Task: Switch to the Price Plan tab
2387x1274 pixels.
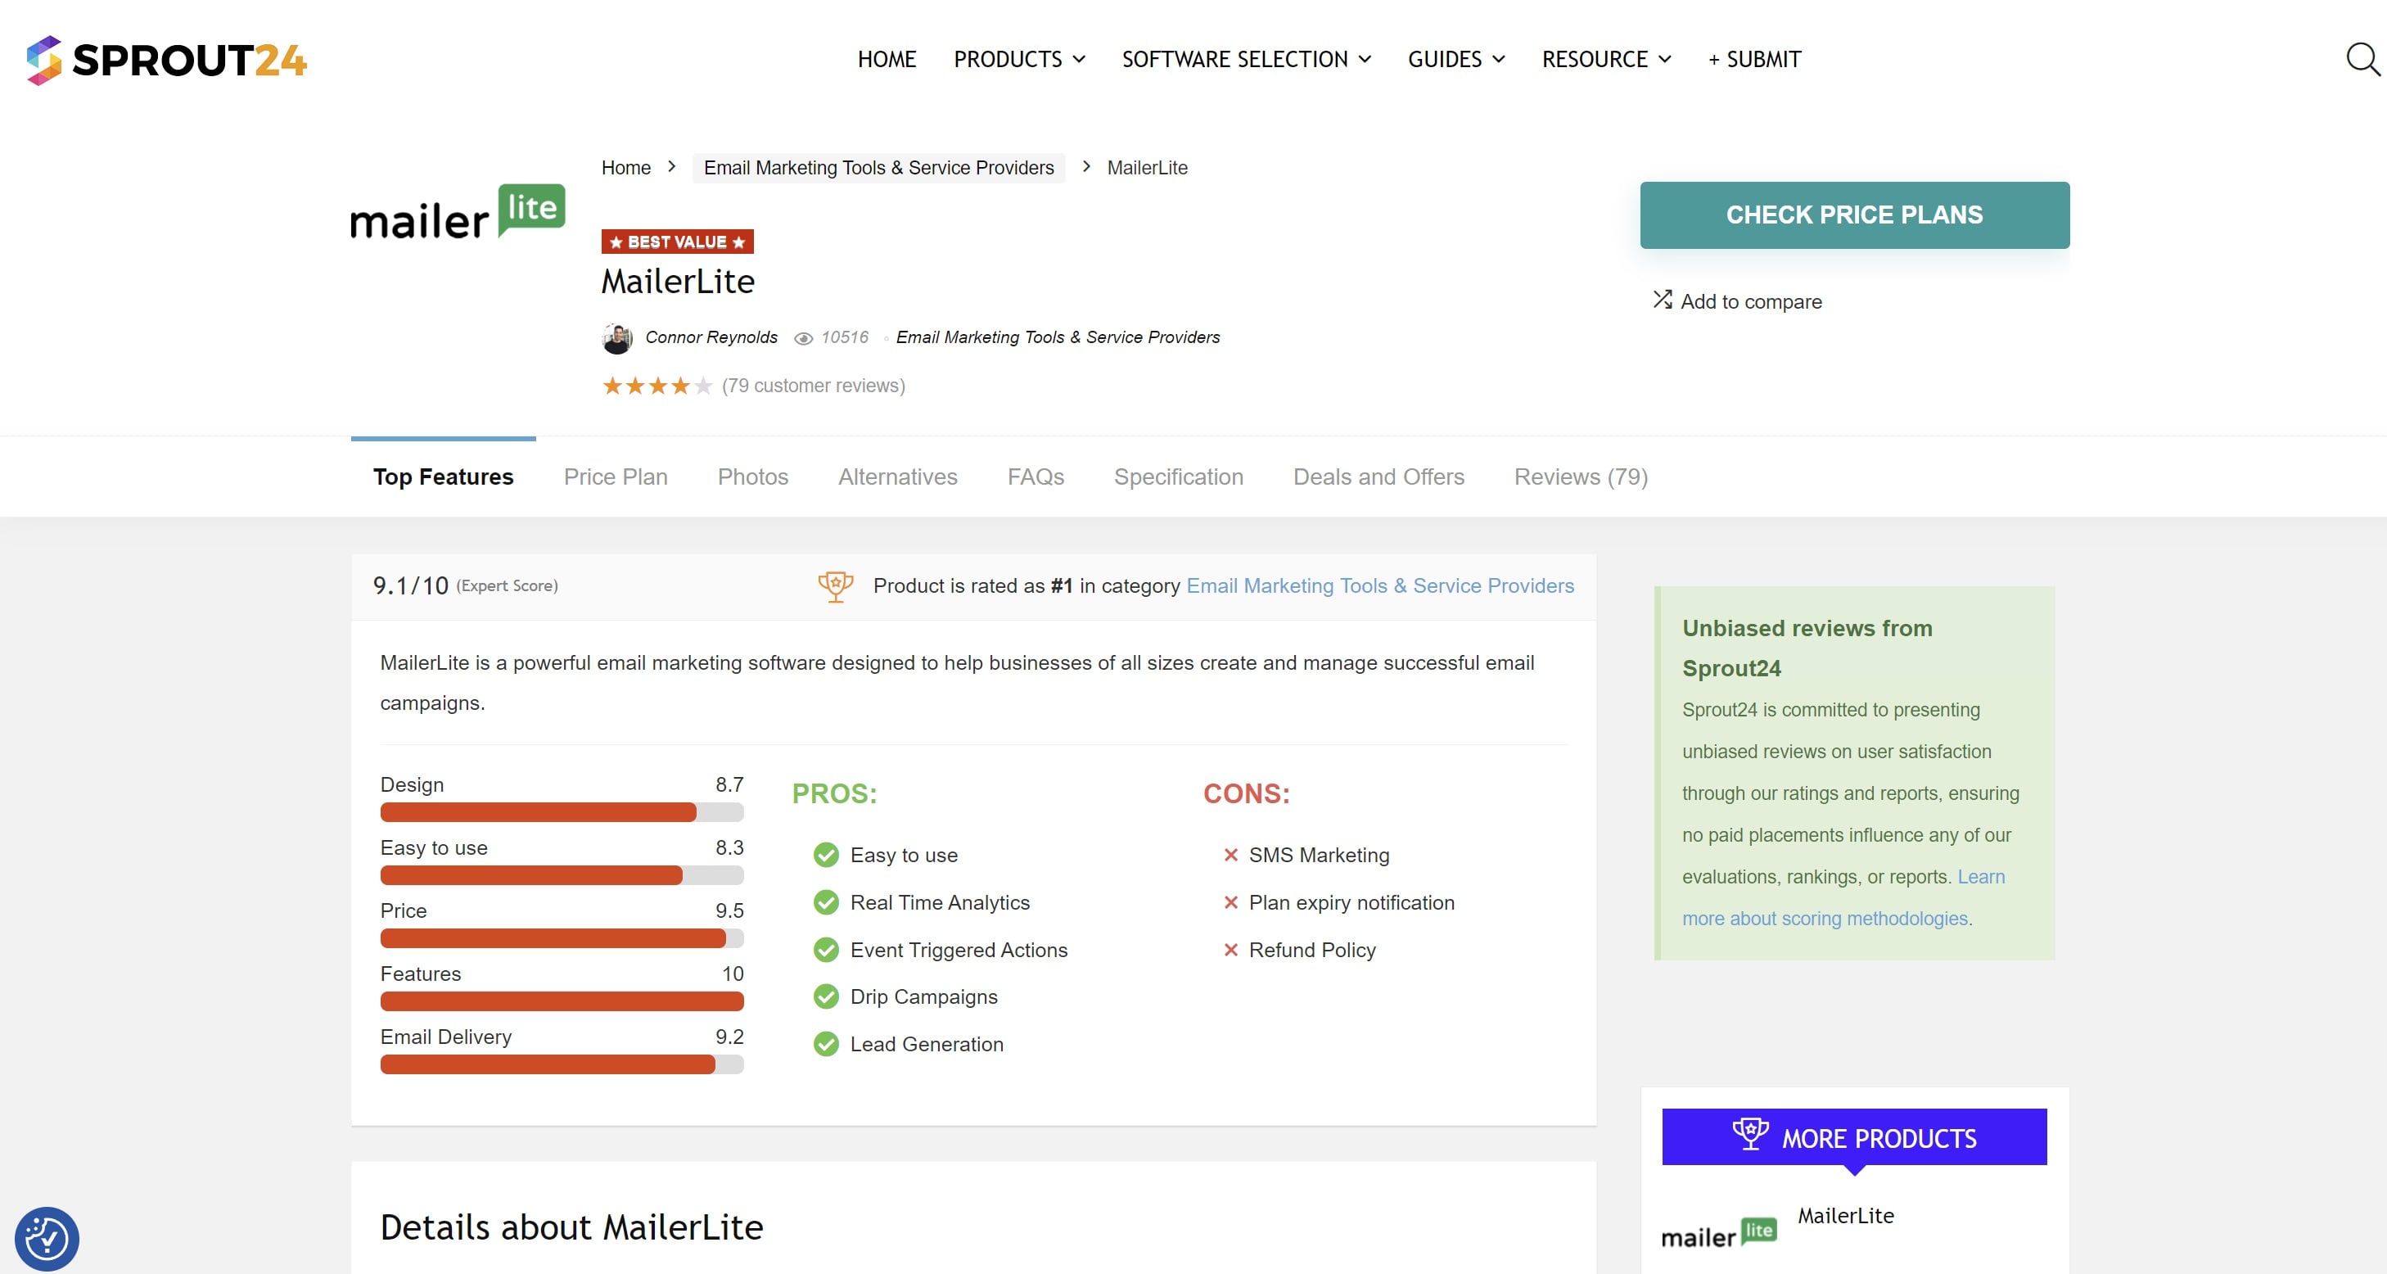Action: click(x=616, y=477)
